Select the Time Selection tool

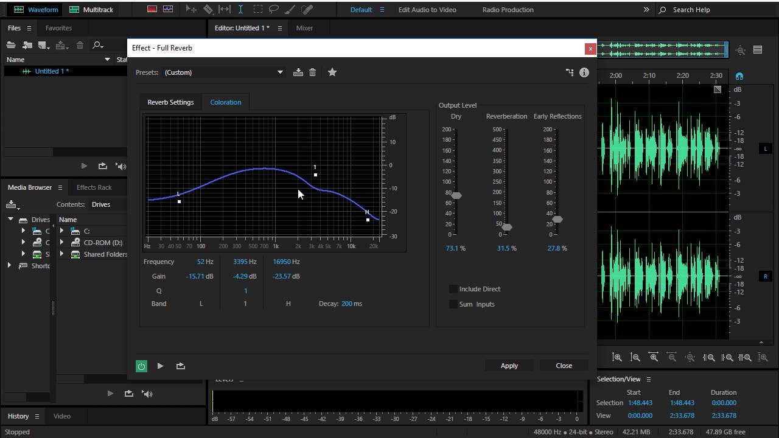coord(241,9)
